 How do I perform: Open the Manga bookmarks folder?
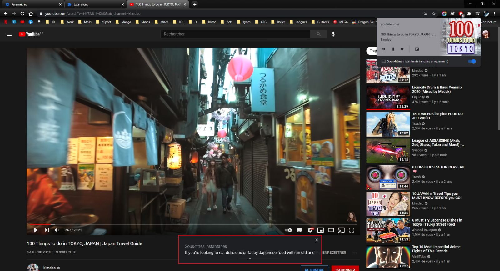[123, 22]
